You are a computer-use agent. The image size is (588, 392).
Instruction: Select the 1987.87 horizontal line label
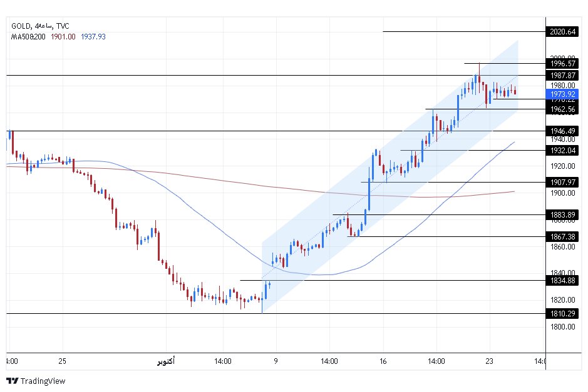(x=562, y=75)
